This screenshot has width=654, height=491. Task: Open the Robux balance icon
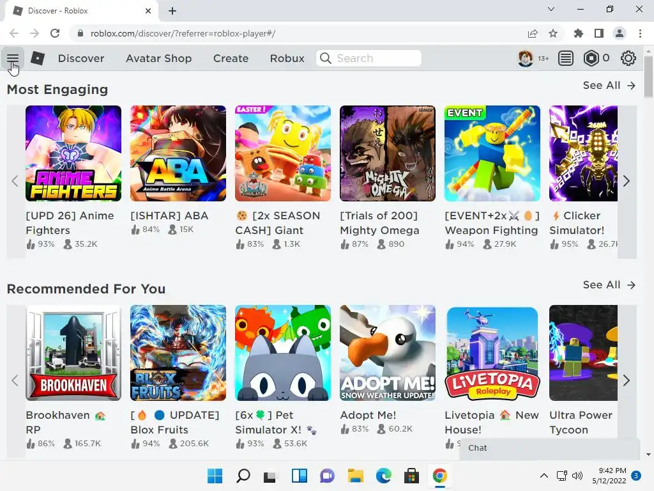(x=591, y=58)
